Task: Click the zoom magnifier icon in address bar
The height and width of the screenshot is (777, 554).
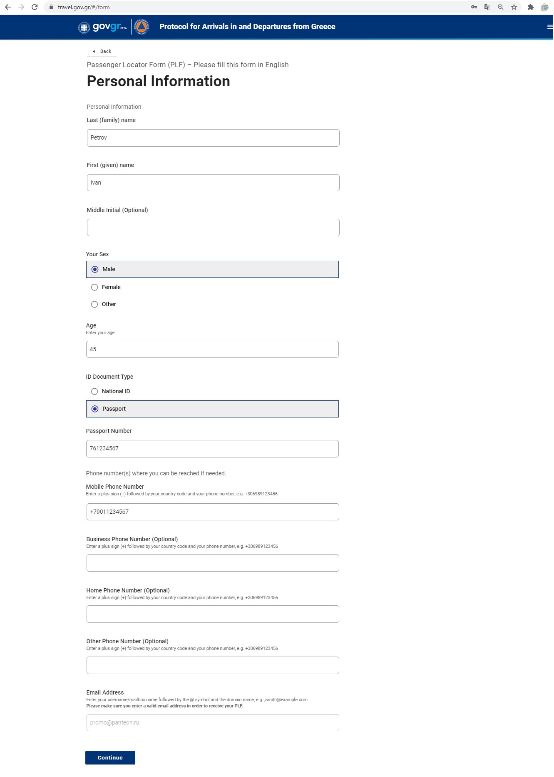Action: point(500,7)
